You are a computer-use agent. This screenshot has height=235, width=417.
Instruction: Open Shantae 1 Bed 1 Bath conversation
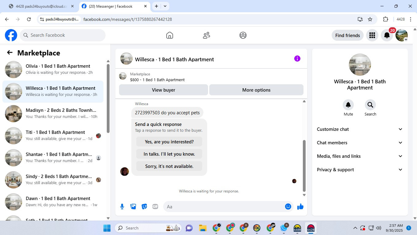53,158
